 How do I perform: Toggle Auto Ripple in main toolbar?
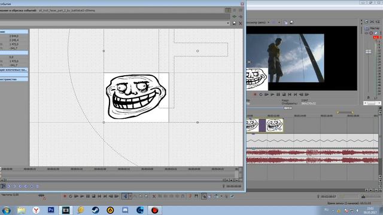(217, 196)
